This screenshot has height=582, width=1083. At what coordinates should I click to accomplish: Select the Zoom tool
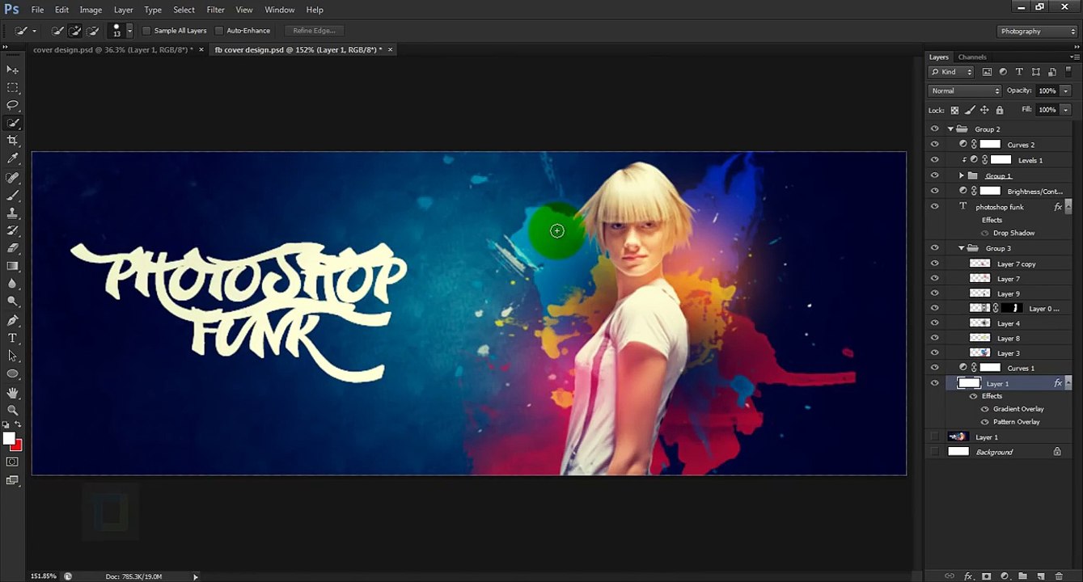(x=13, y=411)
